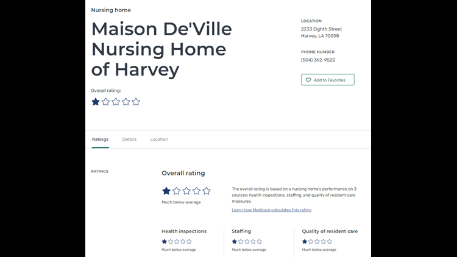This screenshot has width=457, height=257.
Task: Click the phone number (504) 362-9522
Action: [318, 60]
